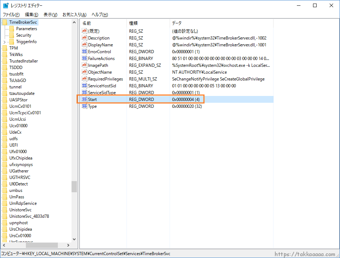Click the Type value's DWORD icon
The width and height of the screenshot is (340, 258).
85,106
